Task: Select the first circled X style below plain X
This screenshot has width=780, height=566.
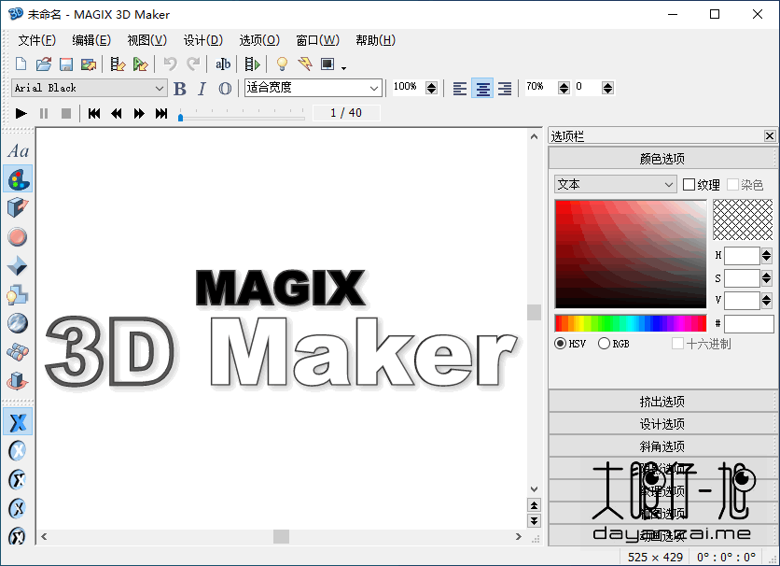Action: (18, 451)
